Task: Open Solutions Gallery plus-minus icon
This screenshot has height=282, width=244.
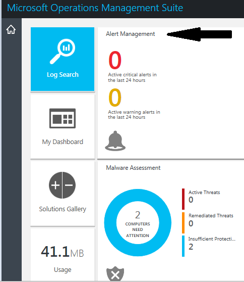Action: [x=62, y=185]
